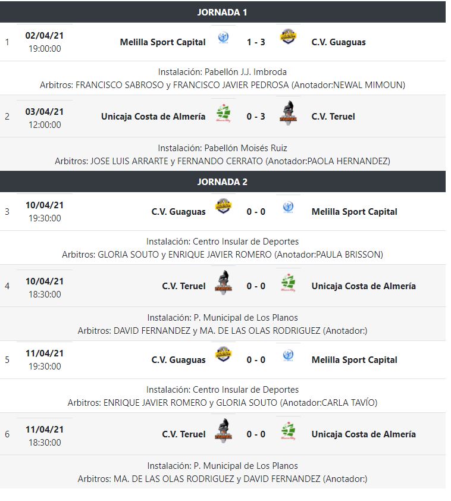Click C.V. Guaguas logo in match 1

288,37
